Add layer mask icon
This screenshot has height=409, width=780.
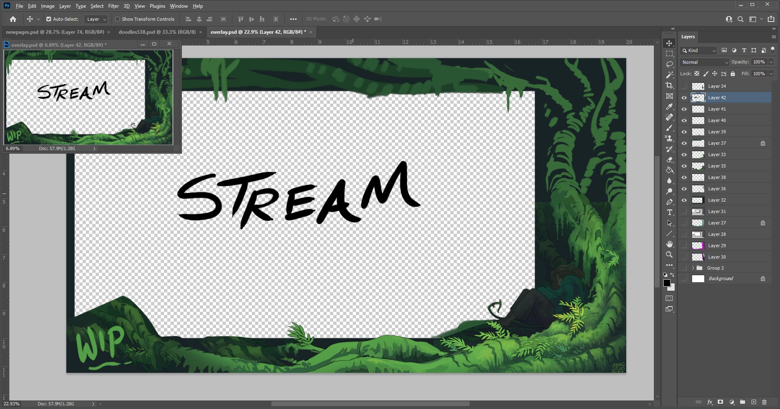click(x=721, y=402)
